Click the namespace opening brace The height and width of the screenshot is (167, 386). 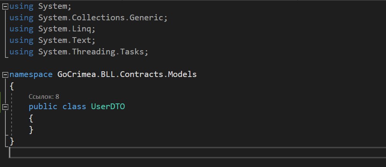coord(12,86)
